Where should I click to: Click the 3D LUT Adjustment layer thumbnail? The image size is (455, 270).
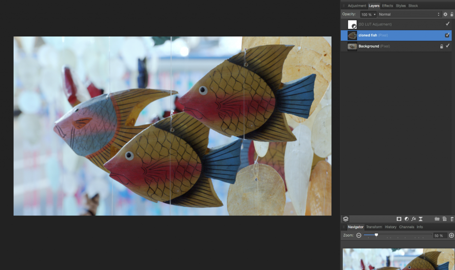[x=352, y=24]
